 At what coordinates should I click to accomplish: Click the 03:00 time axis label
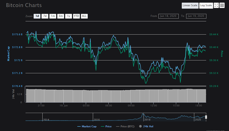click(86, 106)
